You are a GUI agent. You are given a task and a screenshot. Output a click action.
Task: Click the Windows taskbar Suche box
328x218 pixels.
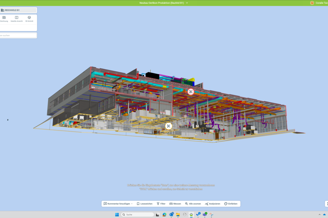click(x=137, y=214)
